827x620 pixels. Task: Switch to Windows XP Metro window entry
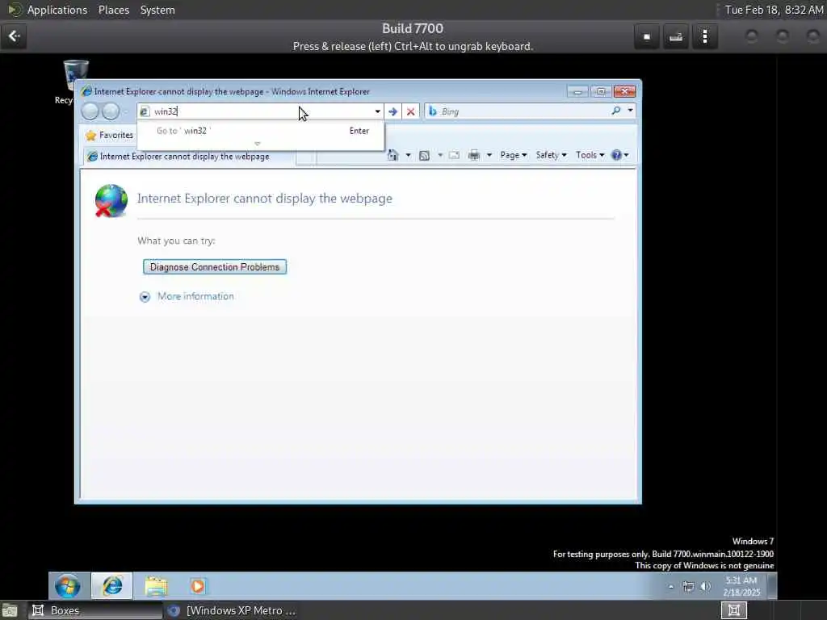(230, 610)
